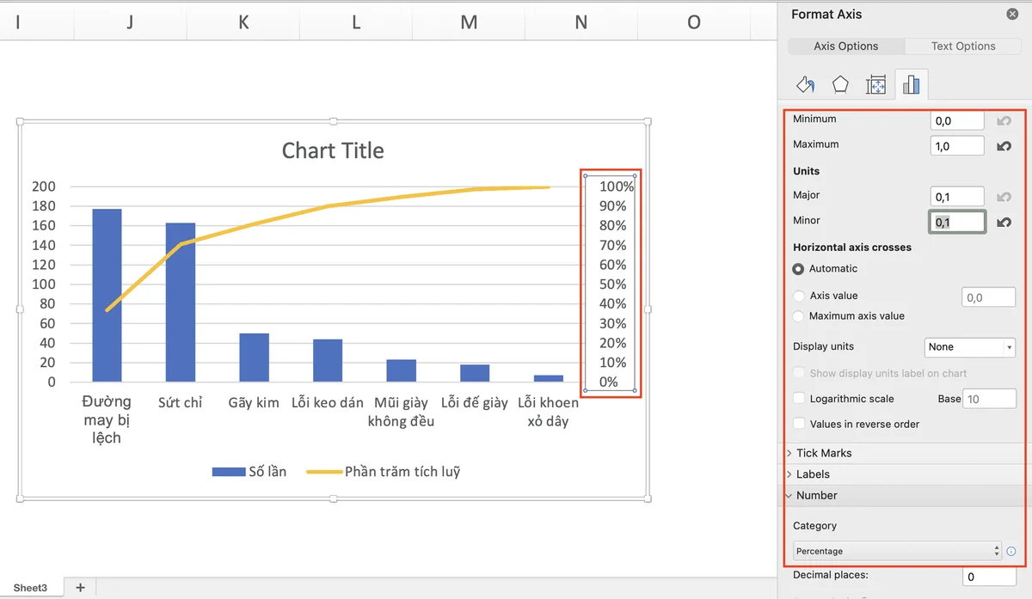Screen dimensions: 1032x599
Task: Select the Sheet3 worksheet tab
Action: click(x=30, y=588)
